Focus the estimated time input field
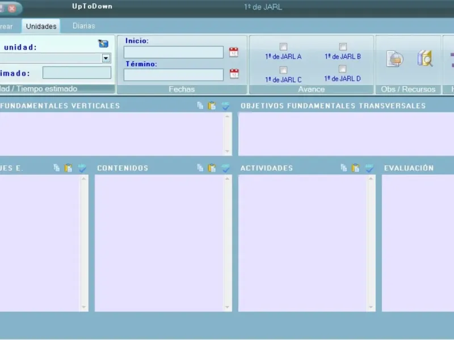The width and height of the screenshot is (454, 340). click(77, 73)
